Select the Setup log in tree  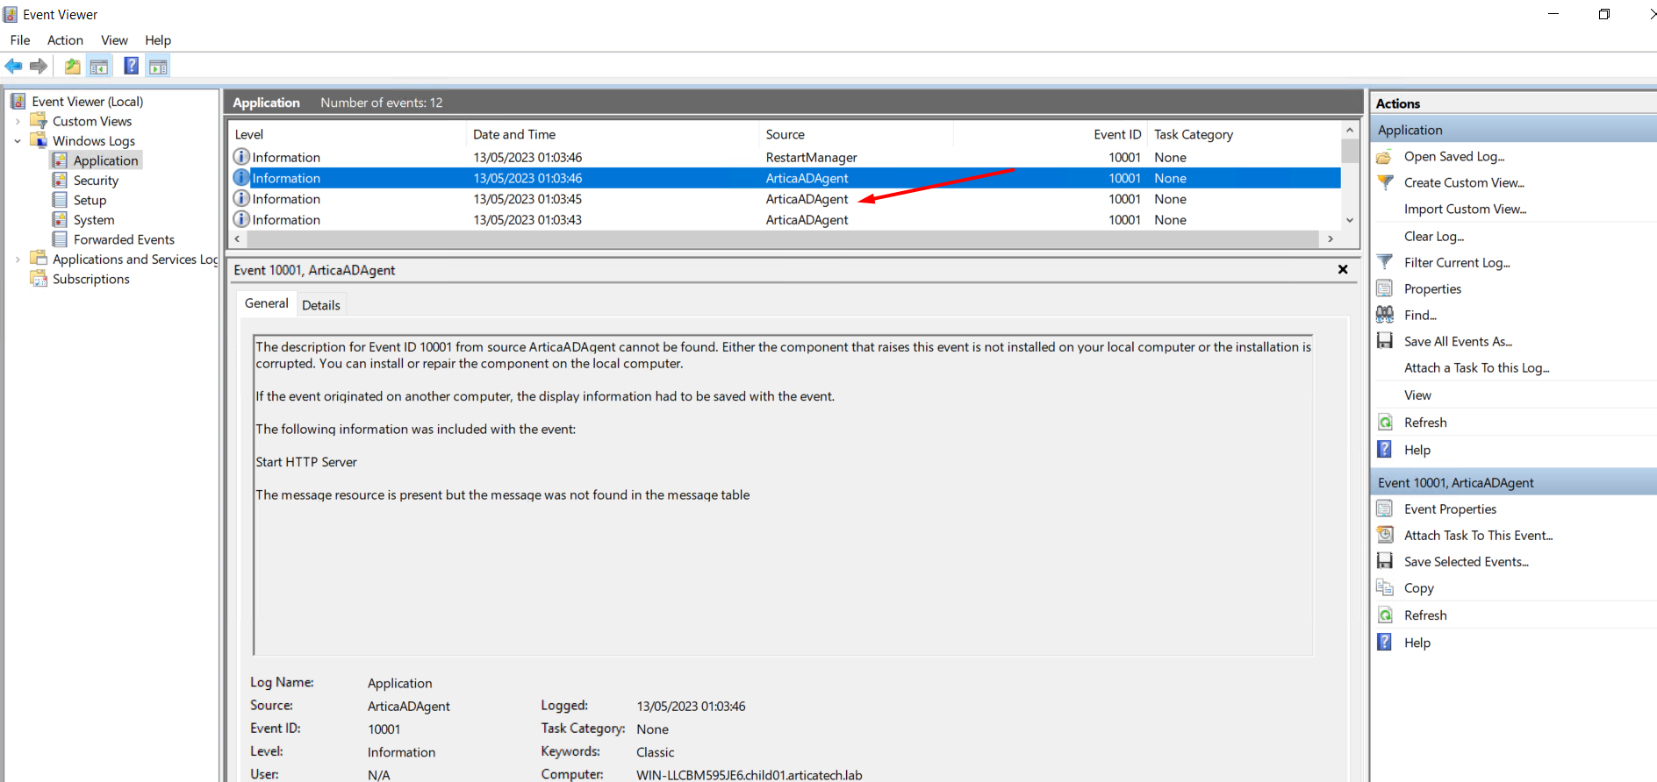point(90,200)
